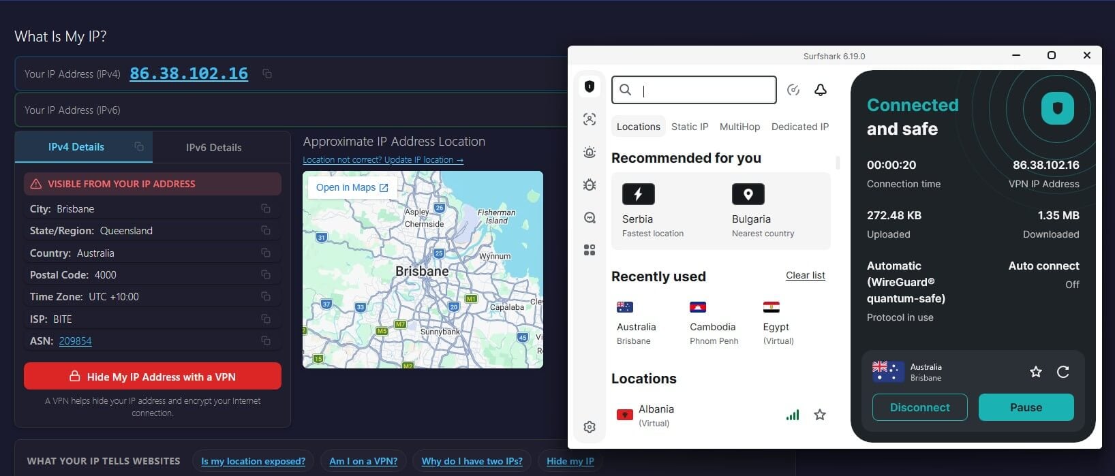Copy the Postal Code 4000 value
The width and height of the screenshot is (1115, 476).
pyautogui.click(x=266, y=274)
